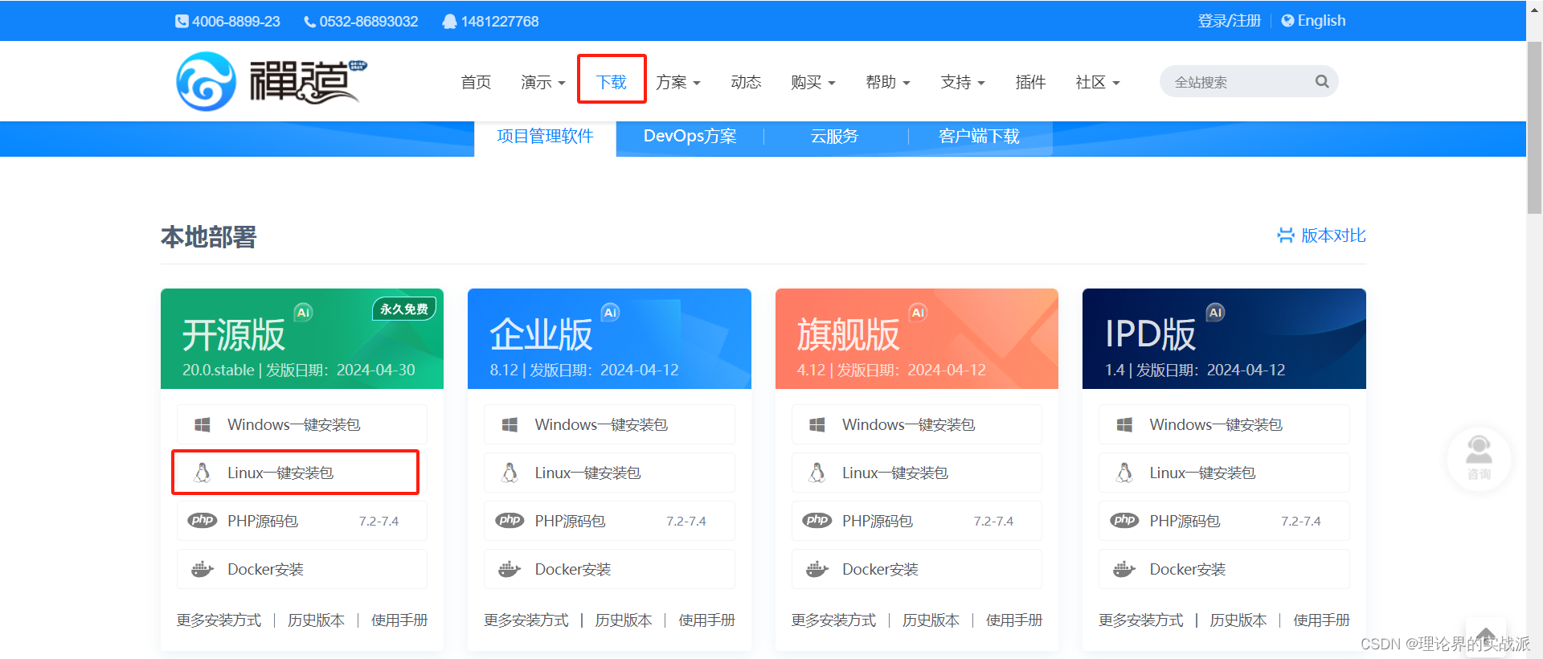Click the page vertical scrollbar thumb
Viewport: 1543px width, 659px height.
1534,129
